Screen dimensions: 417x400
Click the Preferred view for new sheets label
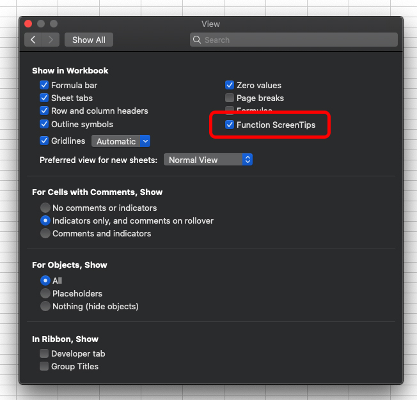coord(98,160)
